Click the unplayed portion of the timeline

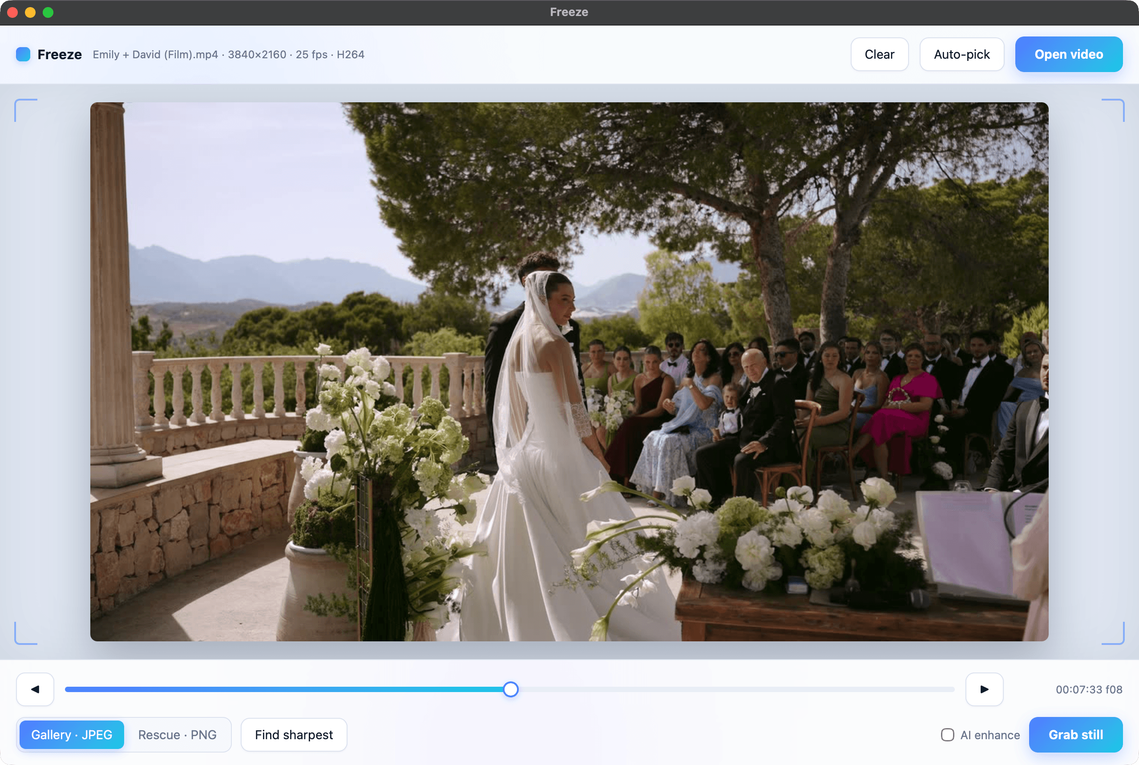click(x=736, y=689)
